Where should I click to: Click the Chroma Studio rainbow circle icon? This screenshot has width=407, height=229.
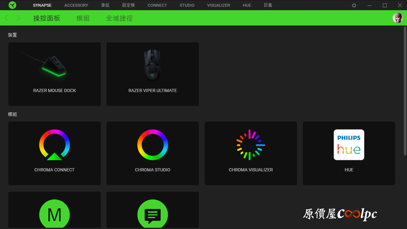[153, 145]
